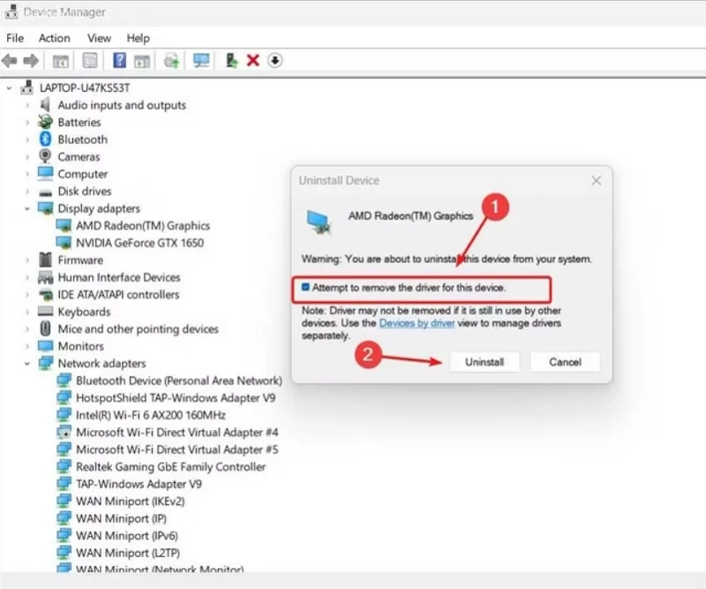Click the AMD Radeon device icon in dialog
The image size is (706, 589).
[x=319, y=223]
